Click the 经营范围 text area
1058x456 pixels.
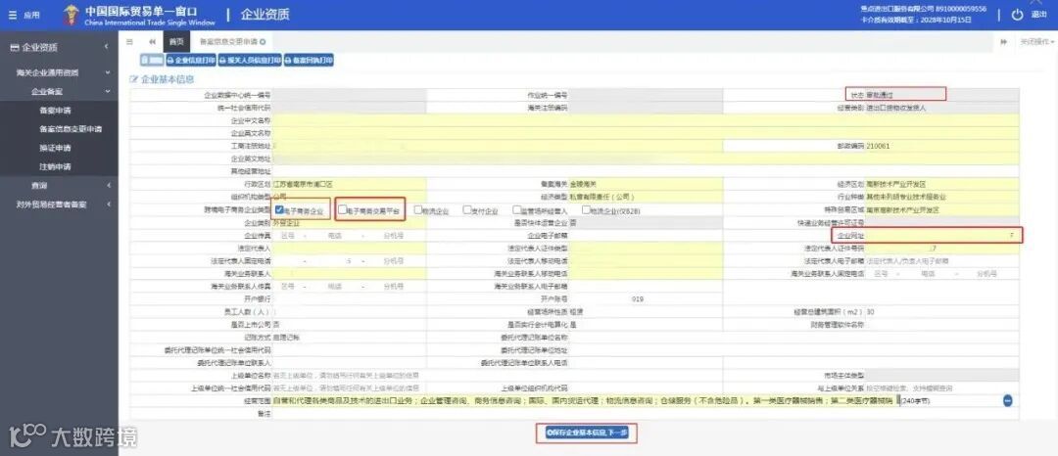tap(584, 401)
